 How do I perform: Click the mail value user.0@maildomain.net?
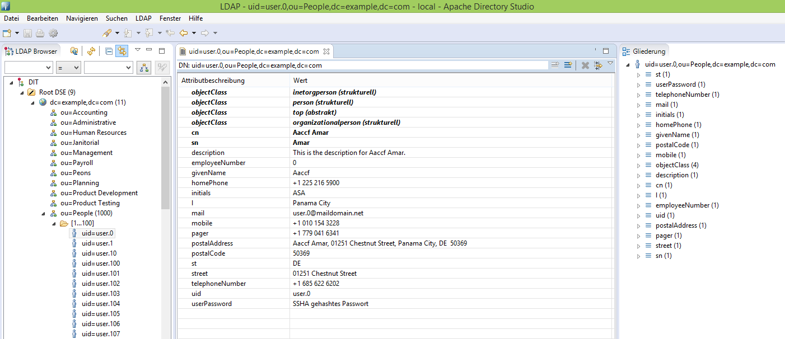328,213
